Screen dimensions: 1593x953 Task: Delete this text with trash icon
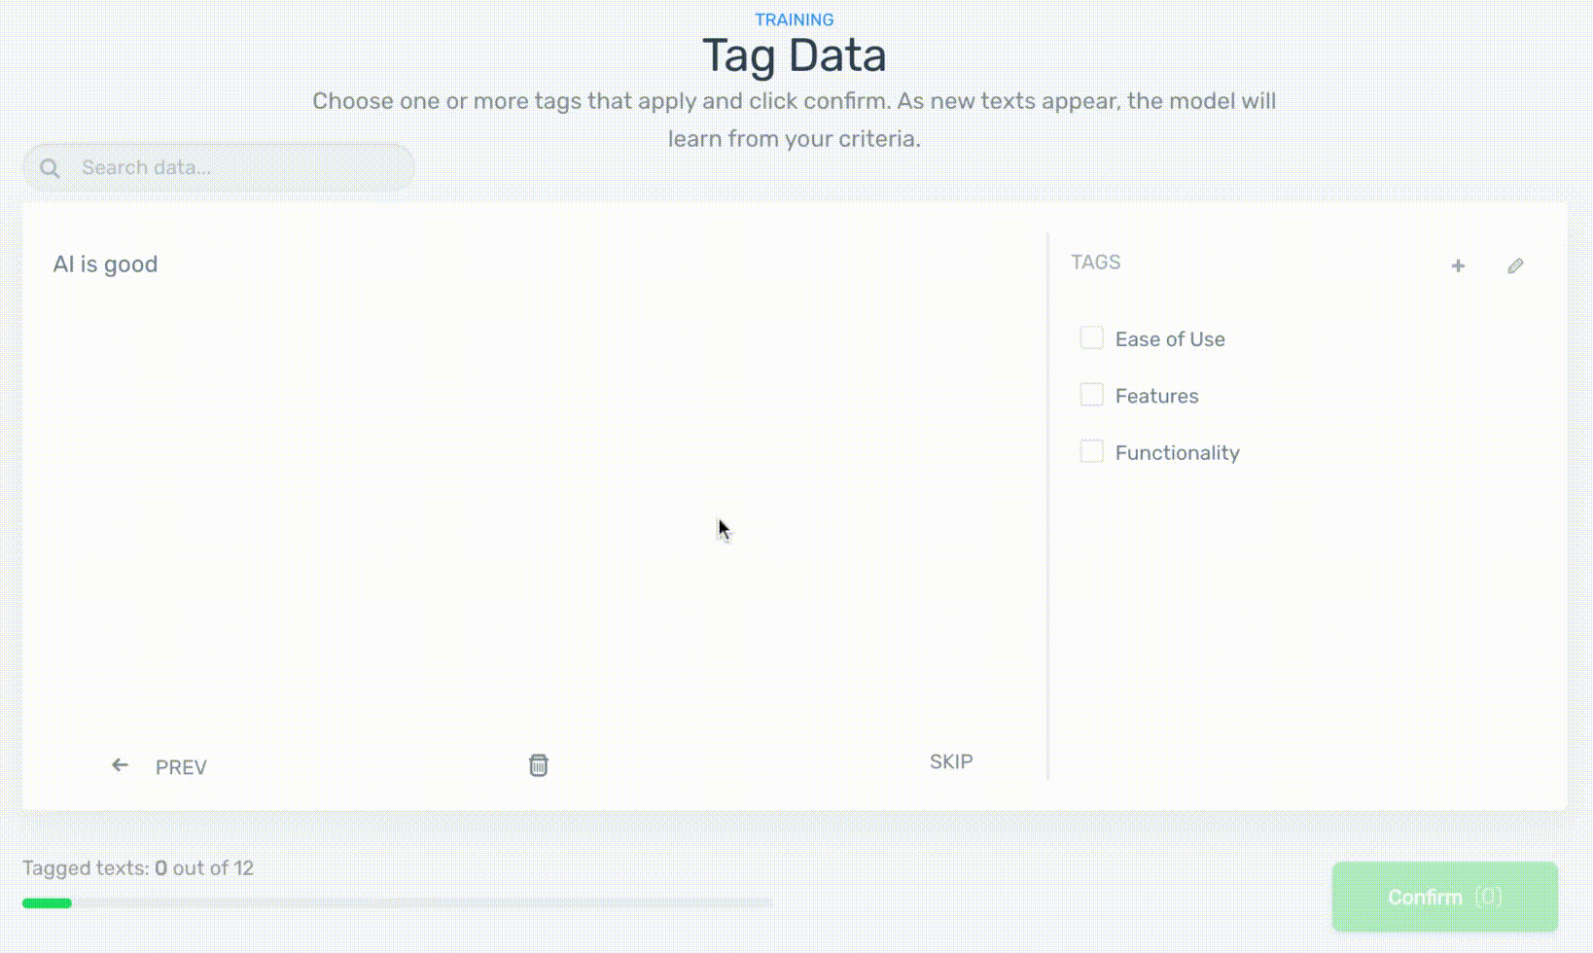(x=538, y=765)
